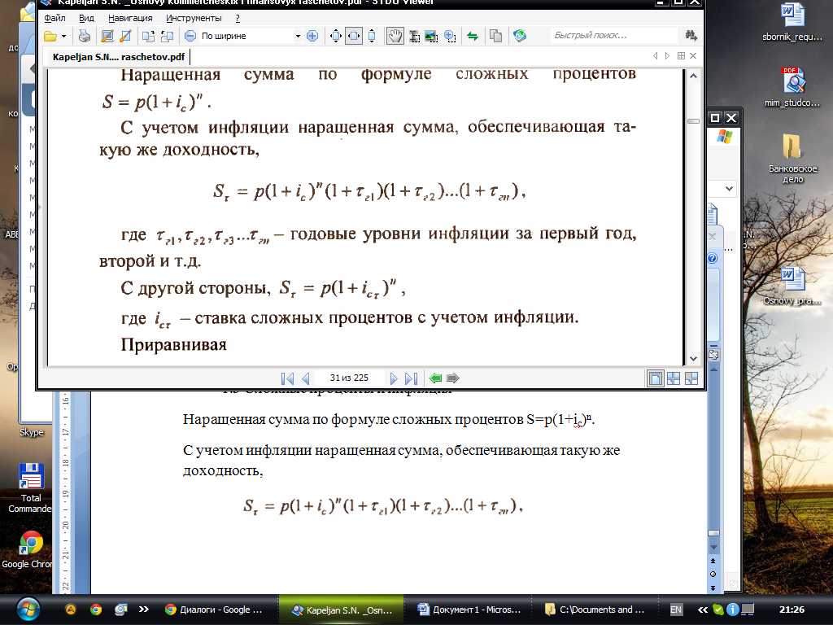This screenshot has width=833, height=625.
Task: Click the copy pages icon
Action: coord(495,36)
